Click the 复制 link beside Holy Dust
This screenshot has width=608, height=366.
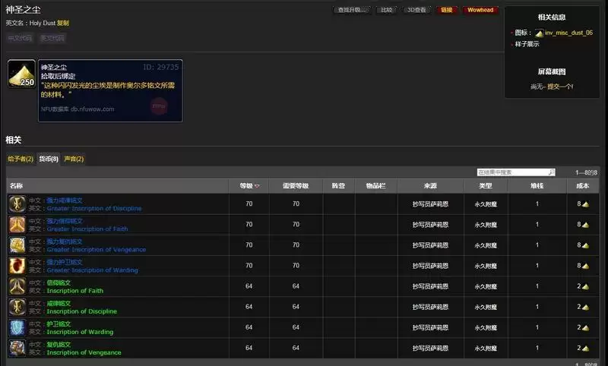click(63, 23)
